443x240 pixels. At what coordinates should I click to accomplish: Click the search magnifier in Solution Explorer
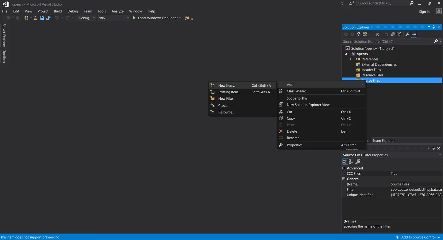[x=436, y=41]
